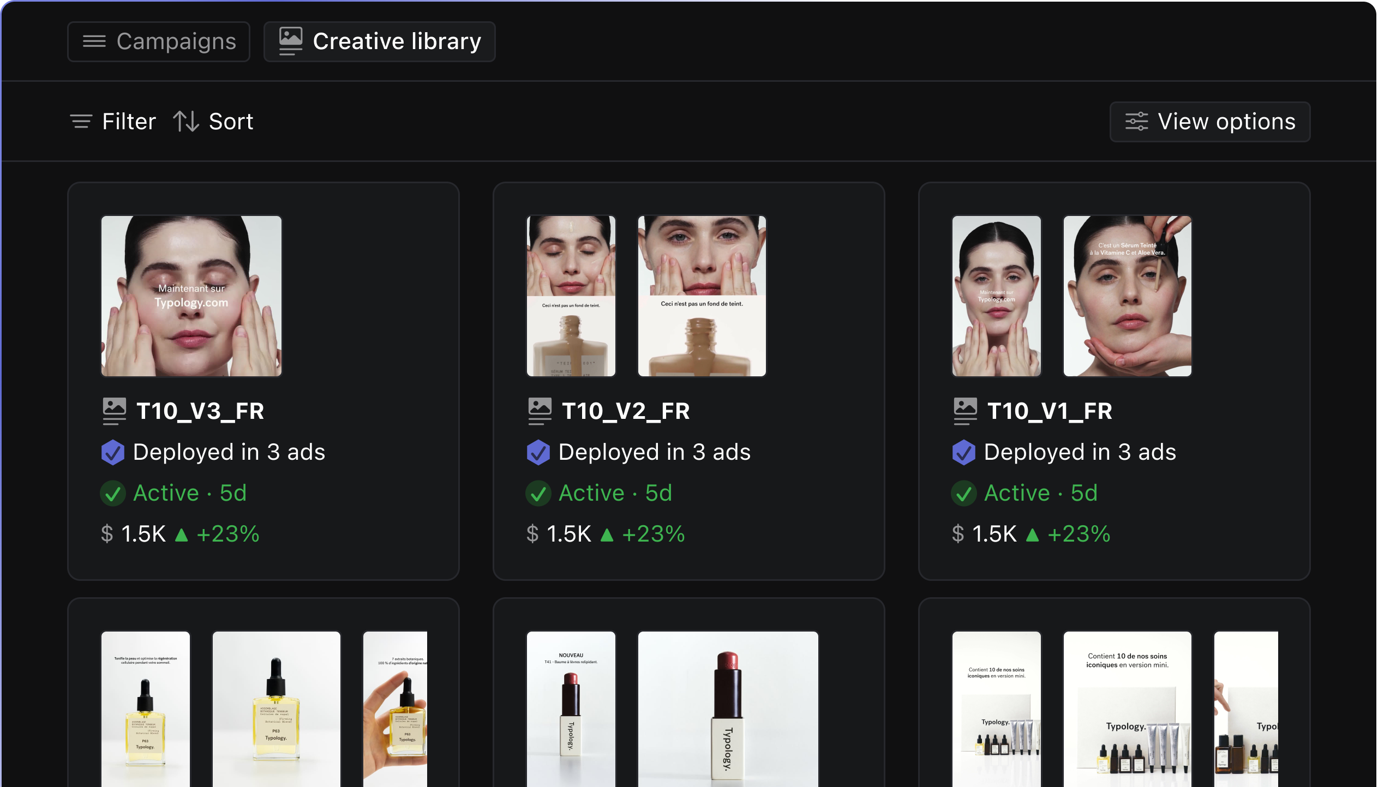
Task: Click the green up triangle on T10_V3_FR
Action: [x=181, y=534]
